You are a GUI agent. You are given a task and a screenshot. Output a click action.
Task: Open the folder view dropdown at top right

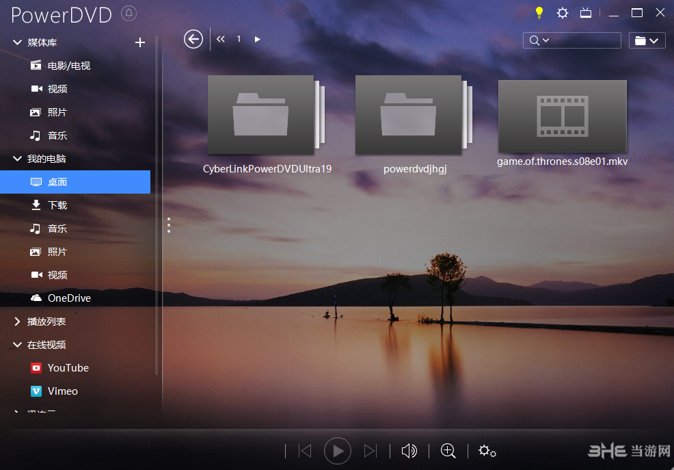[647, 40]
